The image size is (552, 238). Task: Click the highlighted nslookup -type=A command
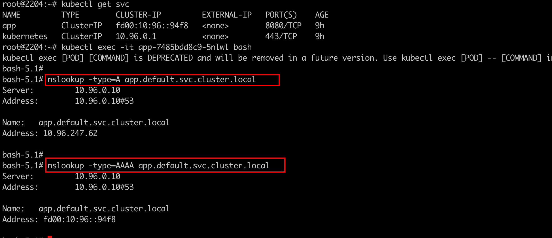coord(152,80)
